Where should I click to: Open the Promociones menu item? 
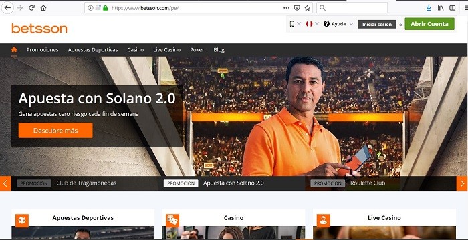click(42, 50)
